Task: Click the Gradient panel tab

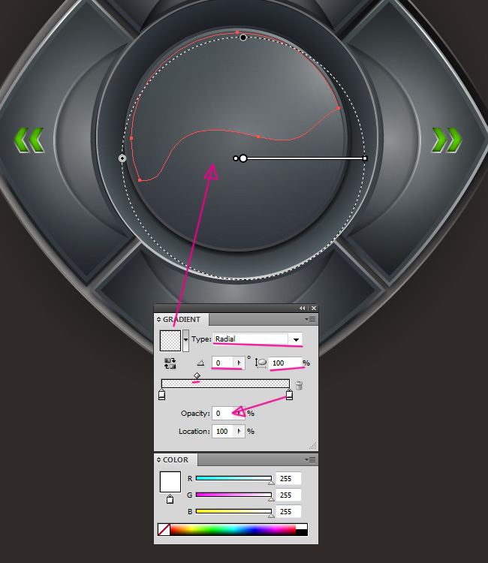Action: [x=180, y=320]
